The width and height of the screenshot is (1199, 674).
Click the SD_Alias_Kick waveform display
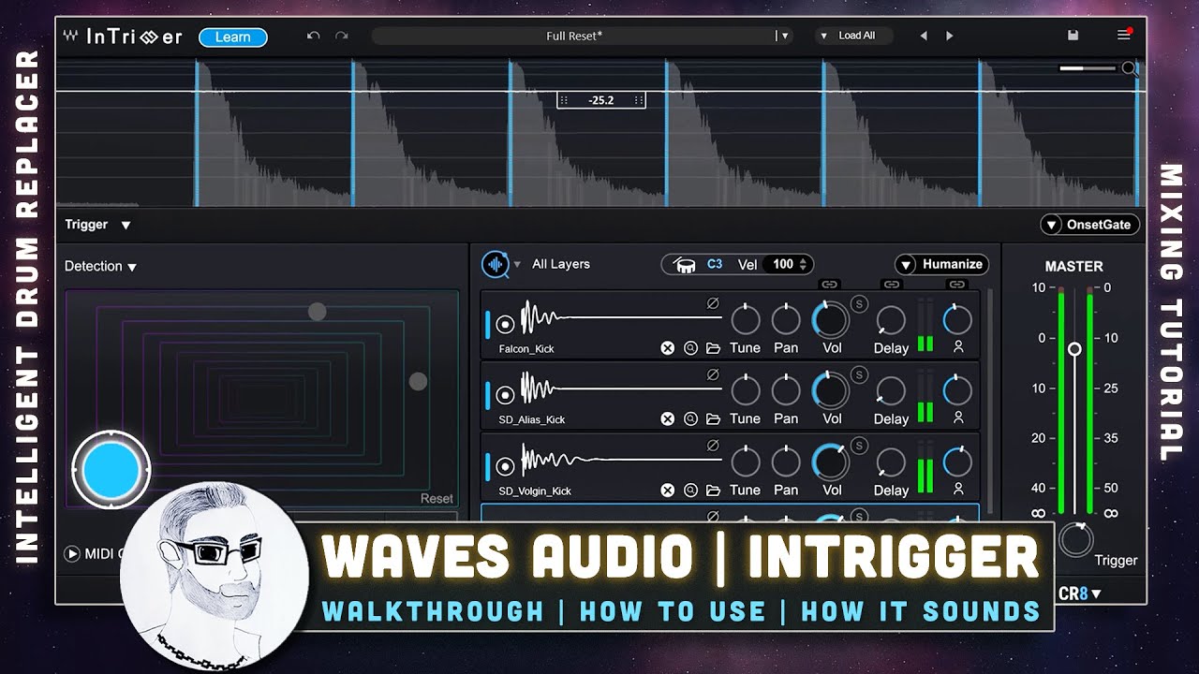(621, 388)
